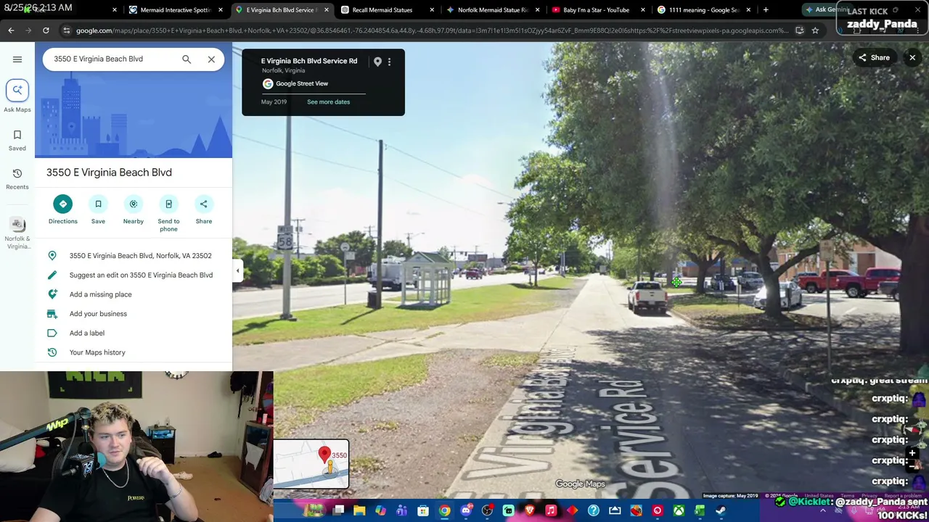Open Ask Maps in the sidebar
This screenshot has height=522, width=929.
(17, 96)
